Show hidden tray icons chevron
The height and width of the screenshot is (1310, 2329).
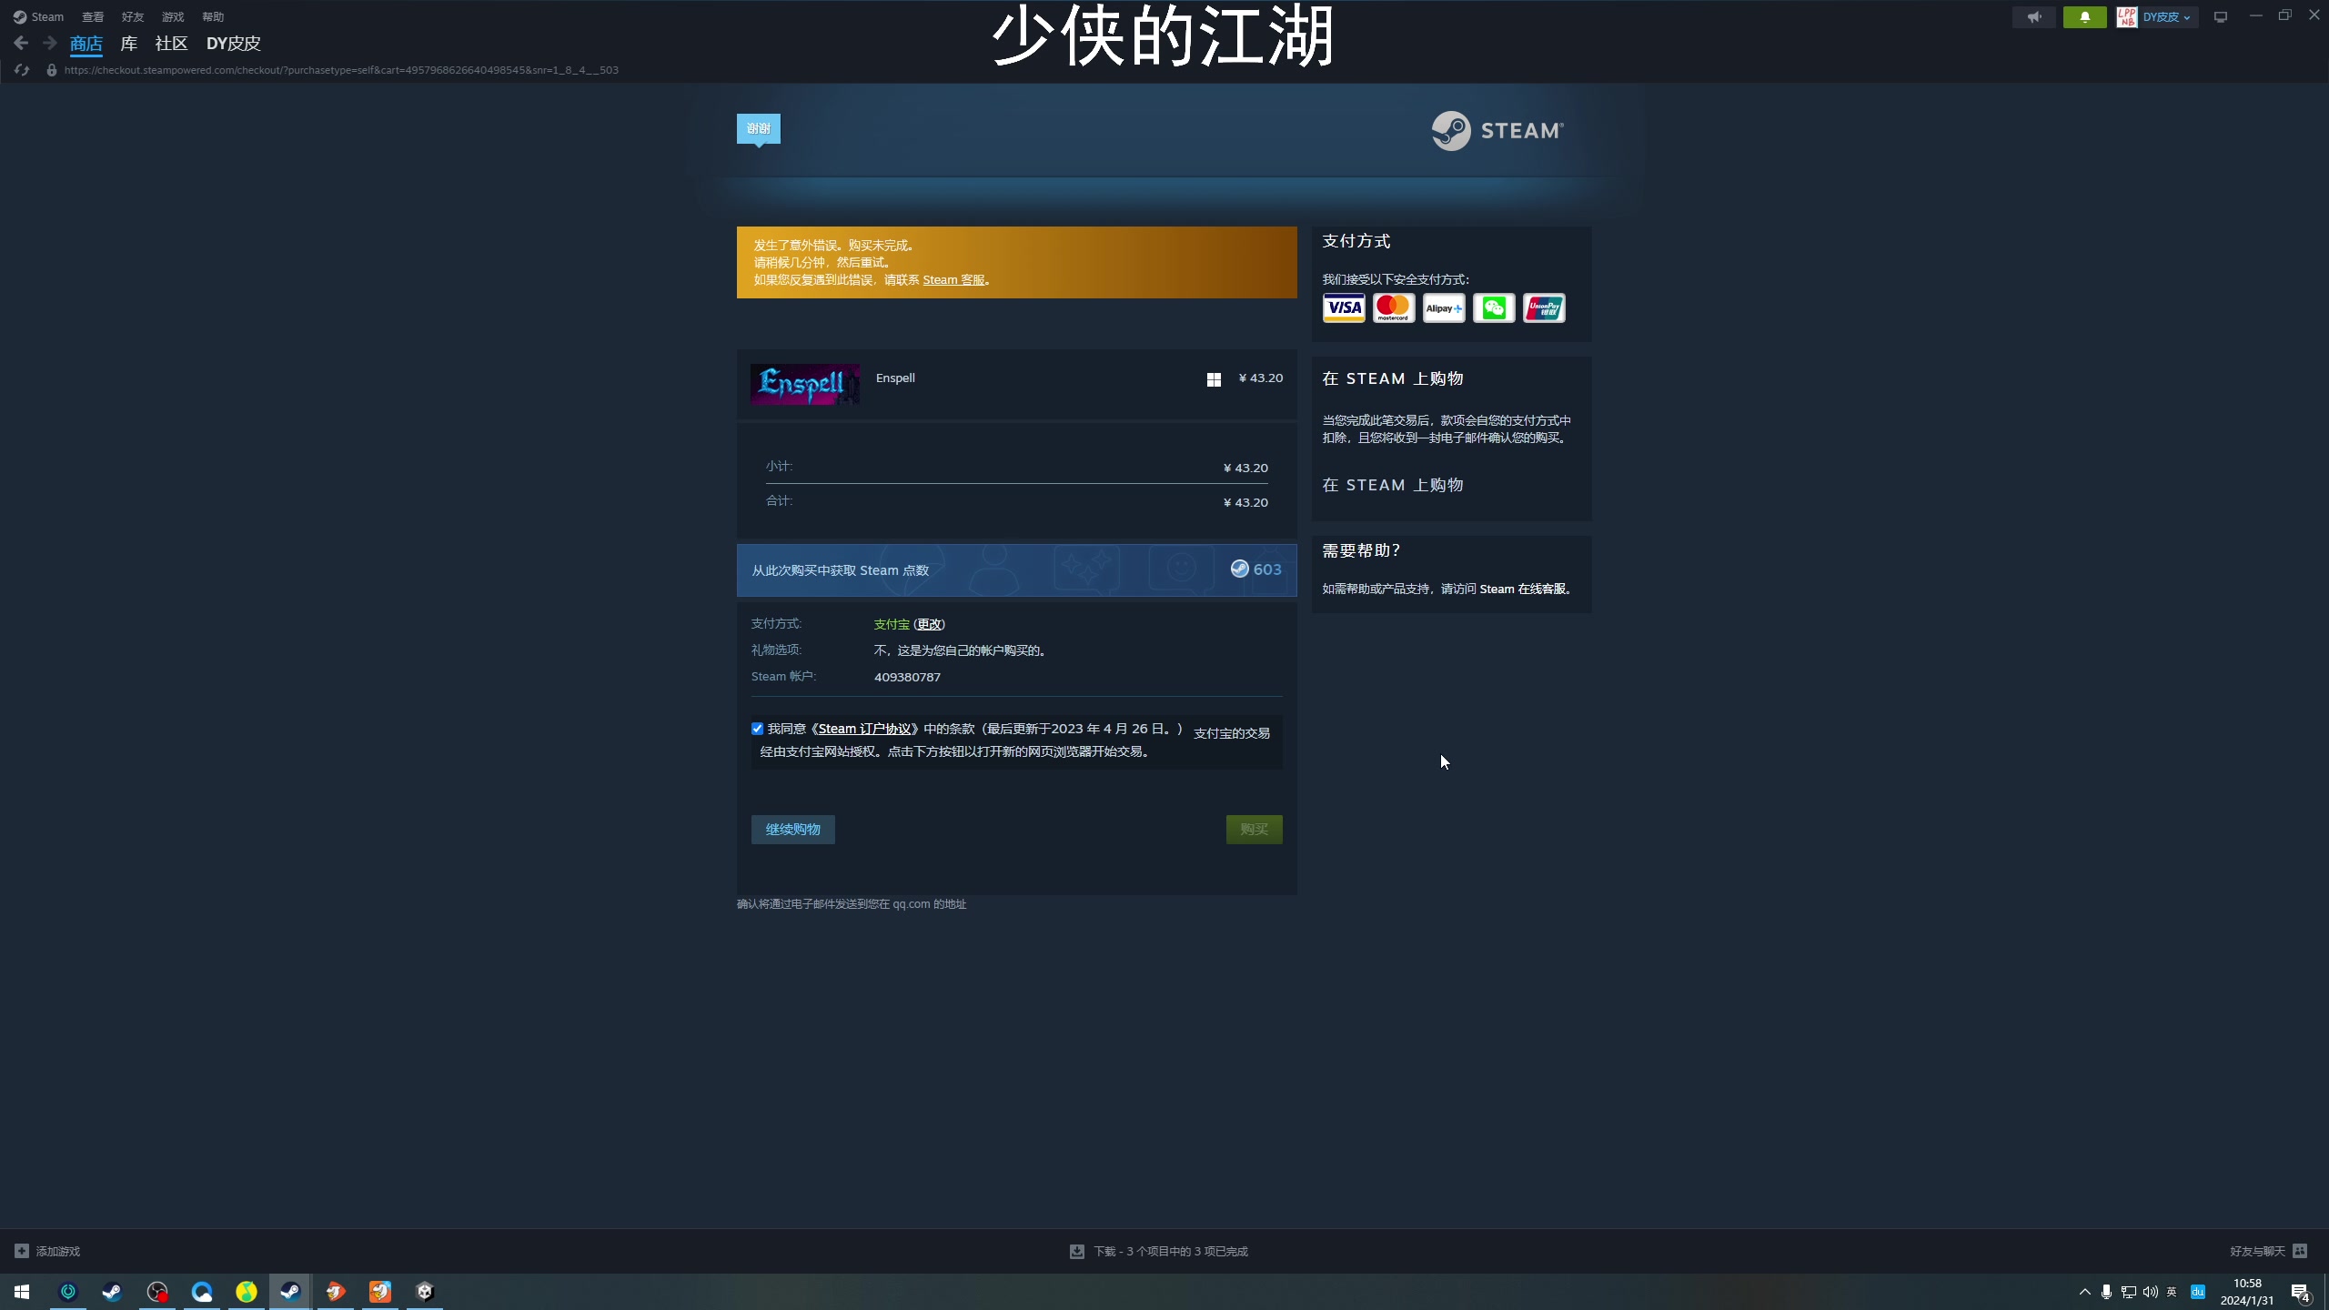click(x=2084, y=1292)
